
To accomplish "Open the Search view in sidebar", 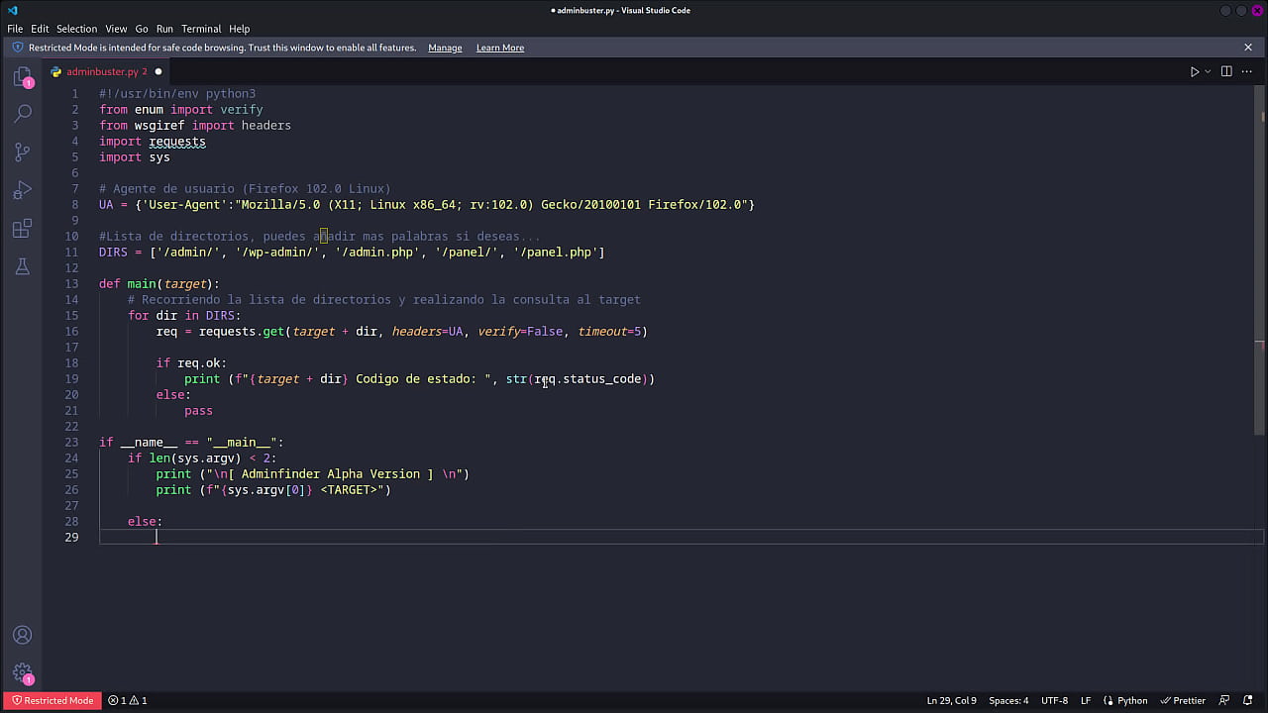I will 22,114.
